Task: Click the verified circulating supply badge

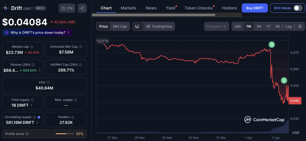Action: 39,117
